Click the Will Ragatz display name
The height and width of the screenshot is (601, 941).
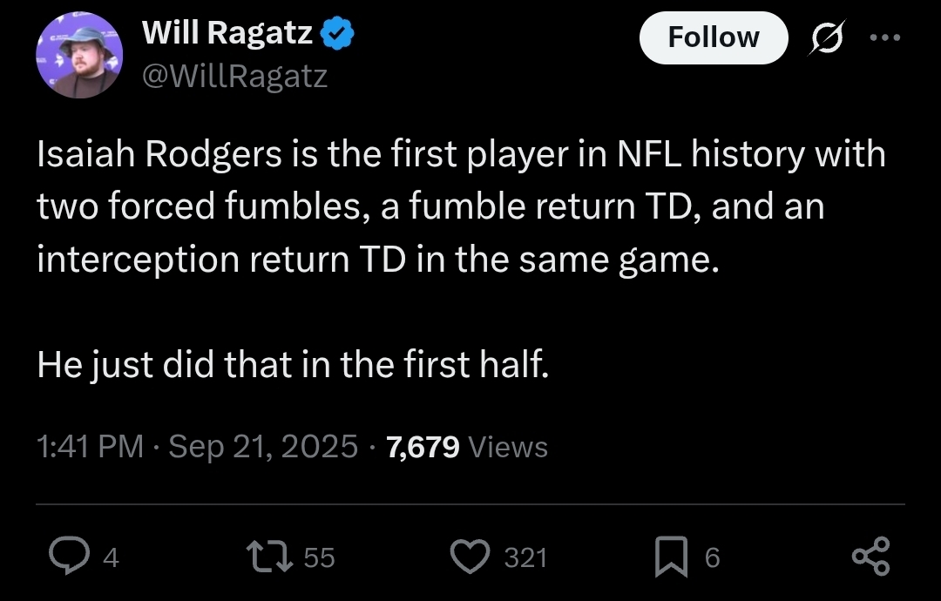227,32
